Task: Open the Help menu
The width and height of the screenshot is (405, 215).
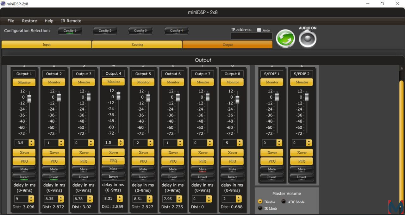Action: pyautogui.click(x=49, y=21)
